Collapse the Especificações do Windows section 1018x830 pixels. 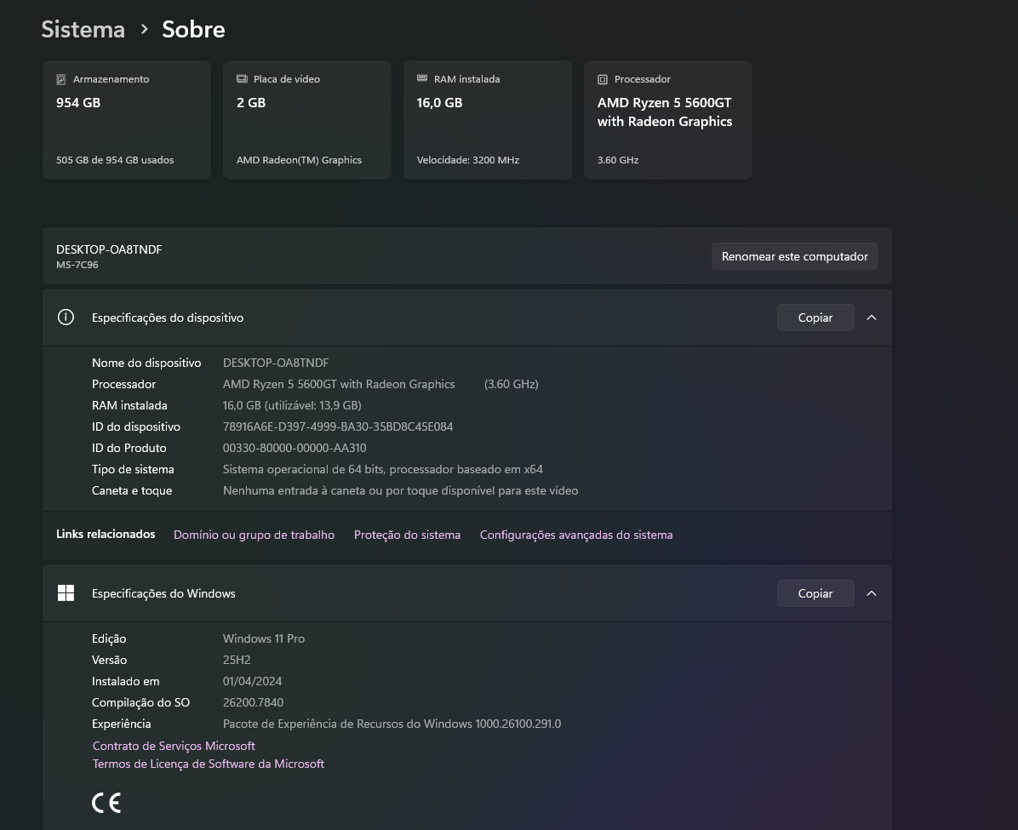tap(872, 593)
